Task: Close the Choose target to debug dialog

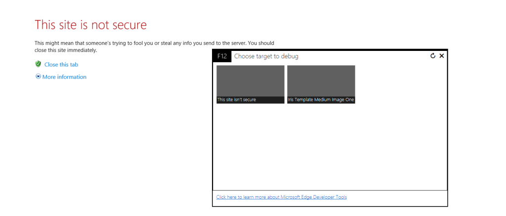Action: click(442, 56)
